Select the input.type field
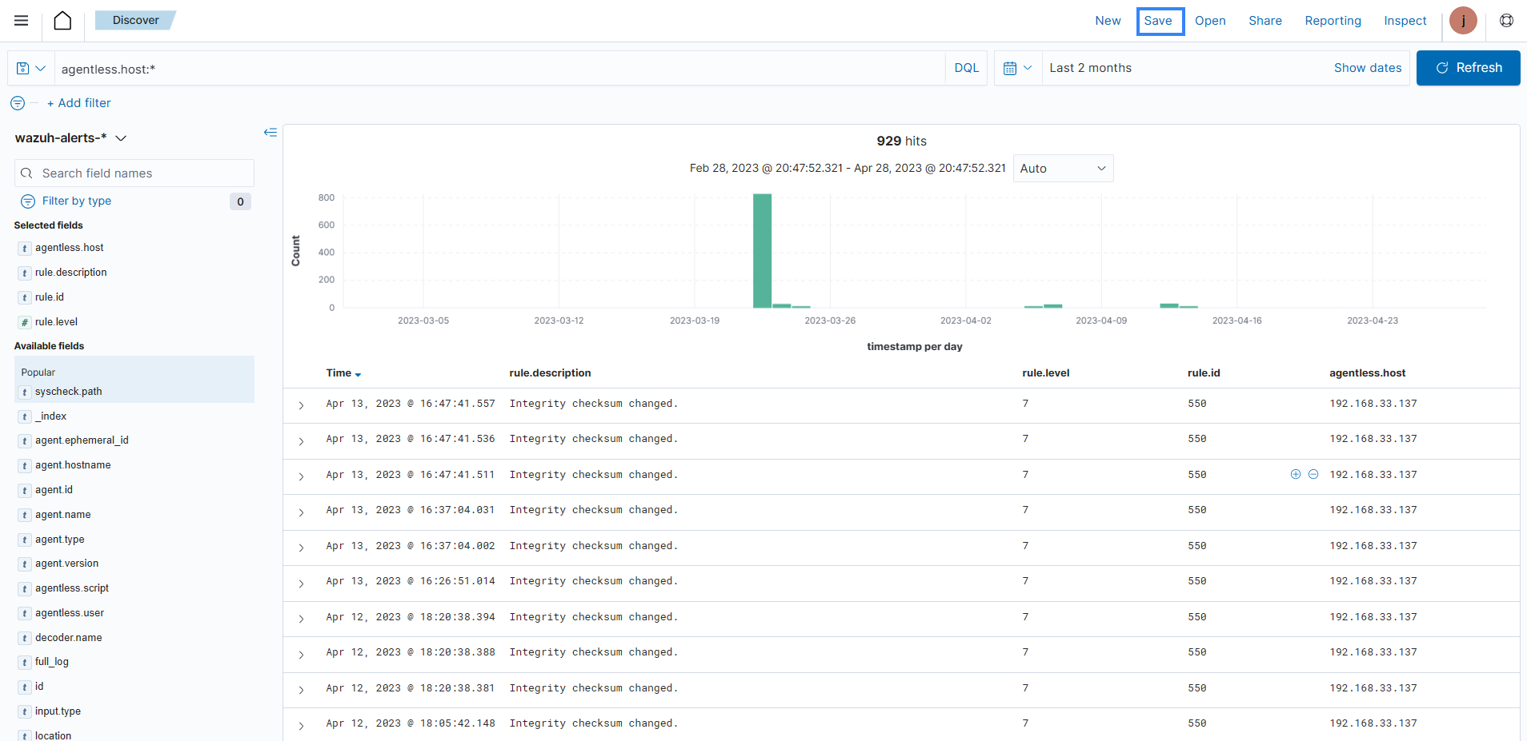 click(58, 711)
